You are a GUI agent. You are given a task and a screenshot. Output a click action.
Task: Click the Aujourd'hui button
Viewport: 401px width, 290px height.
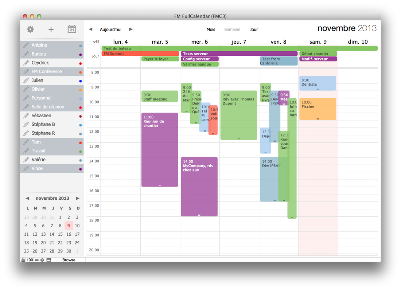(110, 30)
